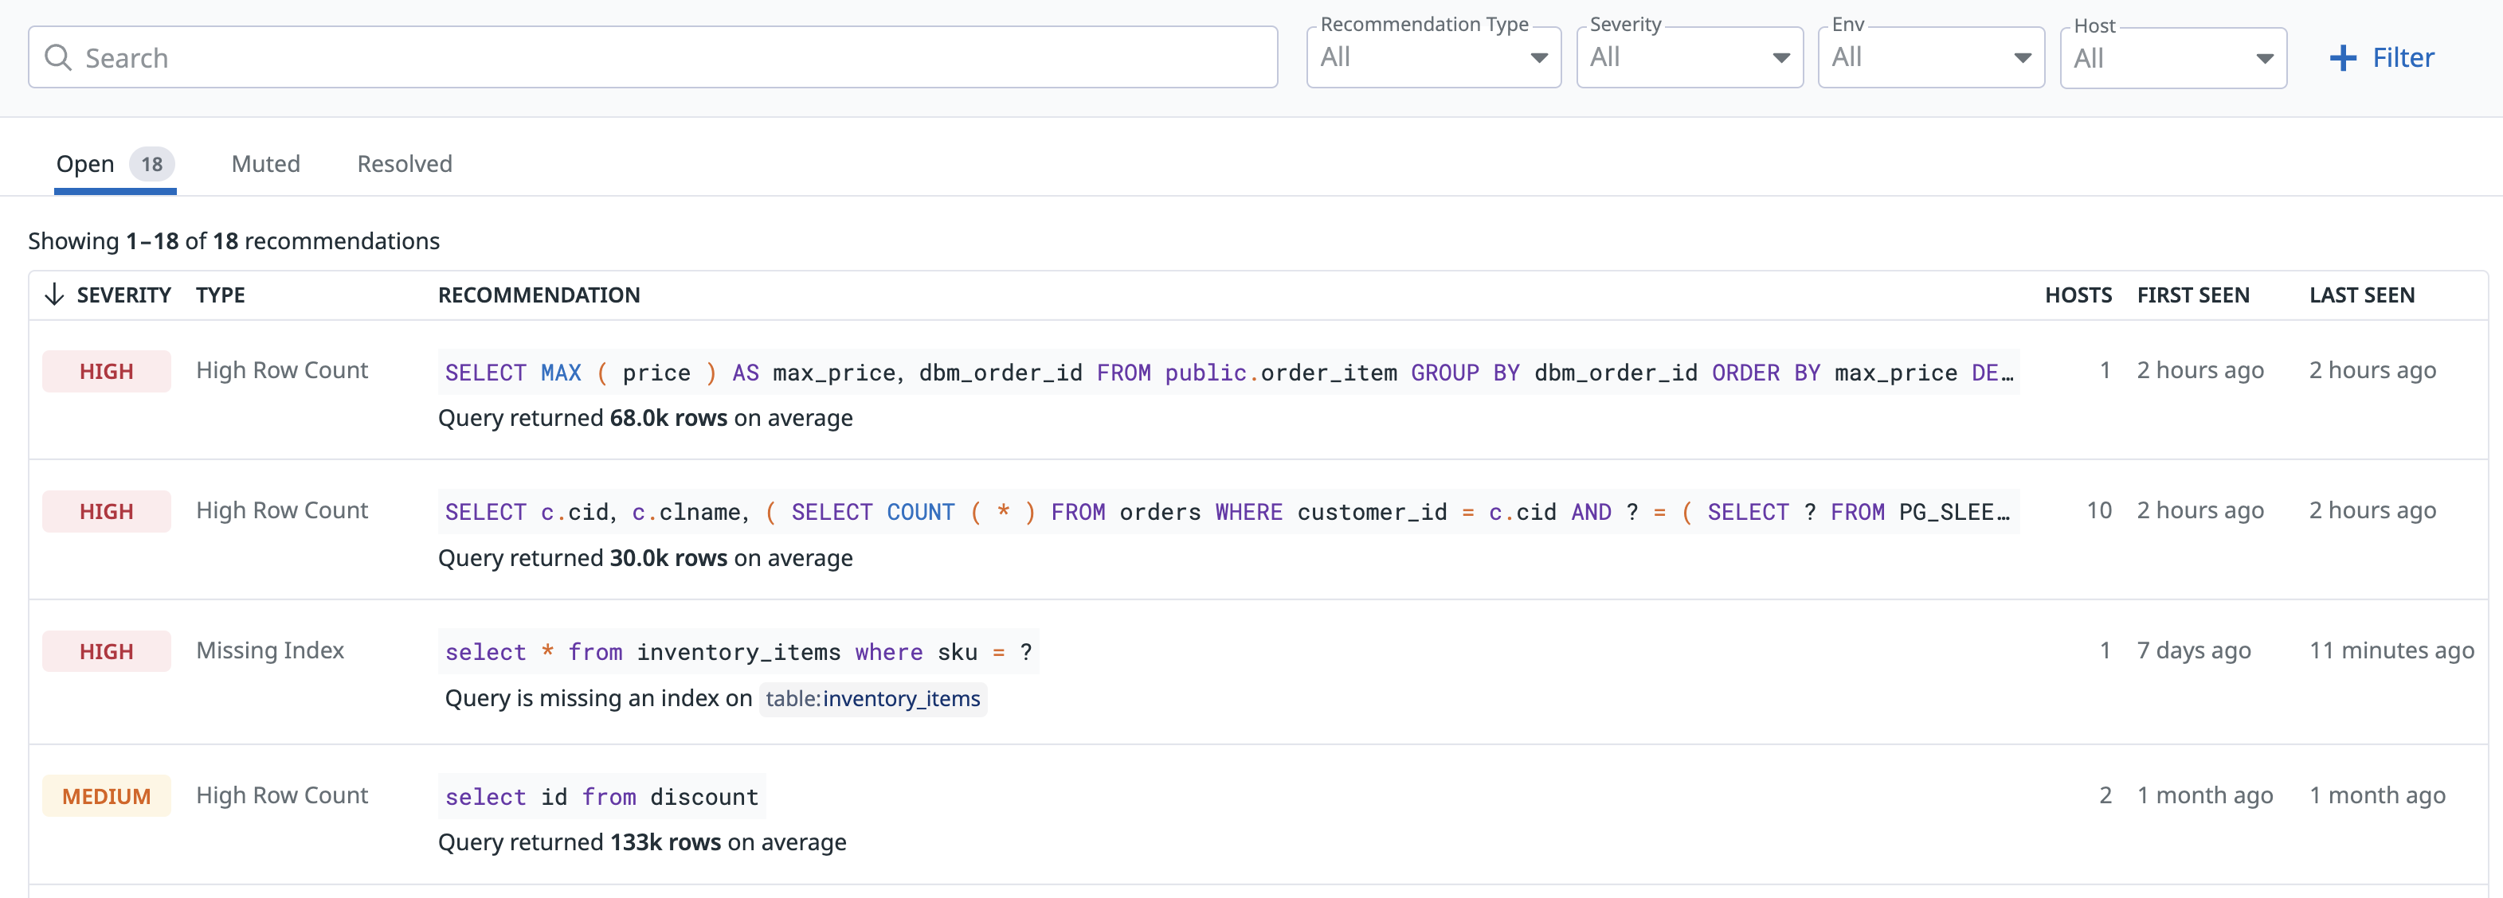The height and width of the screenshot is (898, 2503).
Task: Click 'Query is missing an index on' text
Action: tap(598, 698)
